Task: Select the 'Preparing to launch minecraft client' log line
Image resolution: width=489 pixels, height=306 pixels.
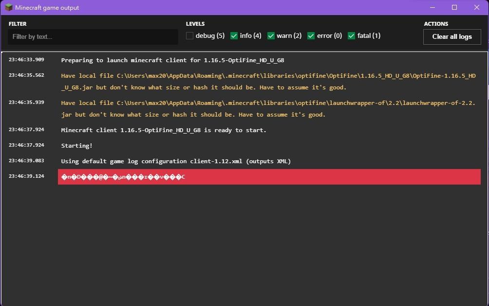Action: [x=172, y=60]
